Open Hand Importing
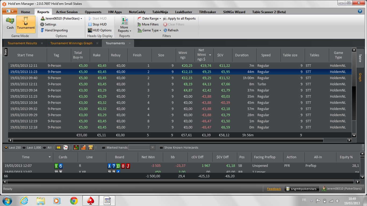367x206 pixels. pyautogui.click(x=54, y=30)
